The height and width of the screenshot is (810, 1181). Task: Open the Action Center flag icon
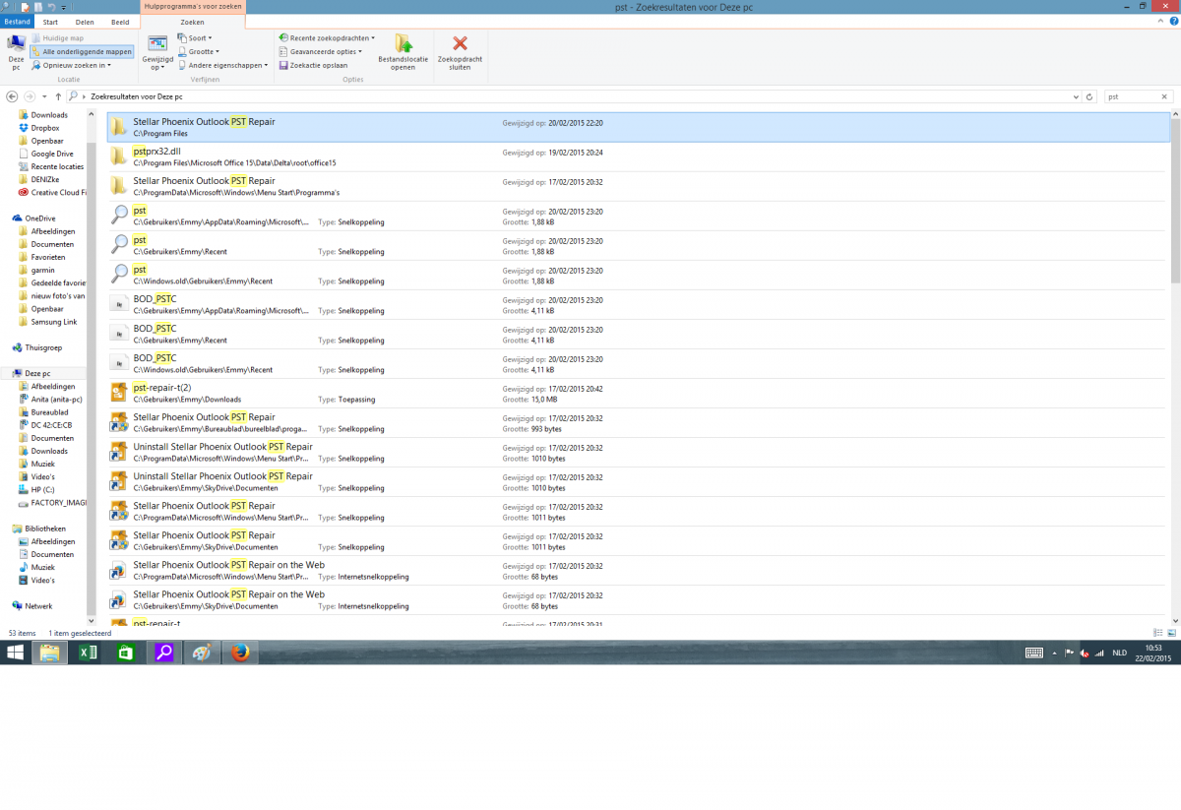[1070, 654]
